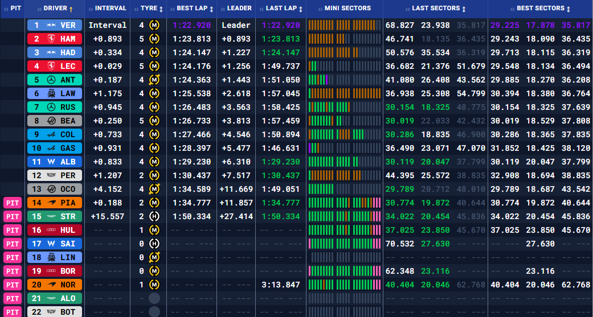Click the McLaren logo on PIA's badge
The image size is (593, 317).
coord(51,203)
